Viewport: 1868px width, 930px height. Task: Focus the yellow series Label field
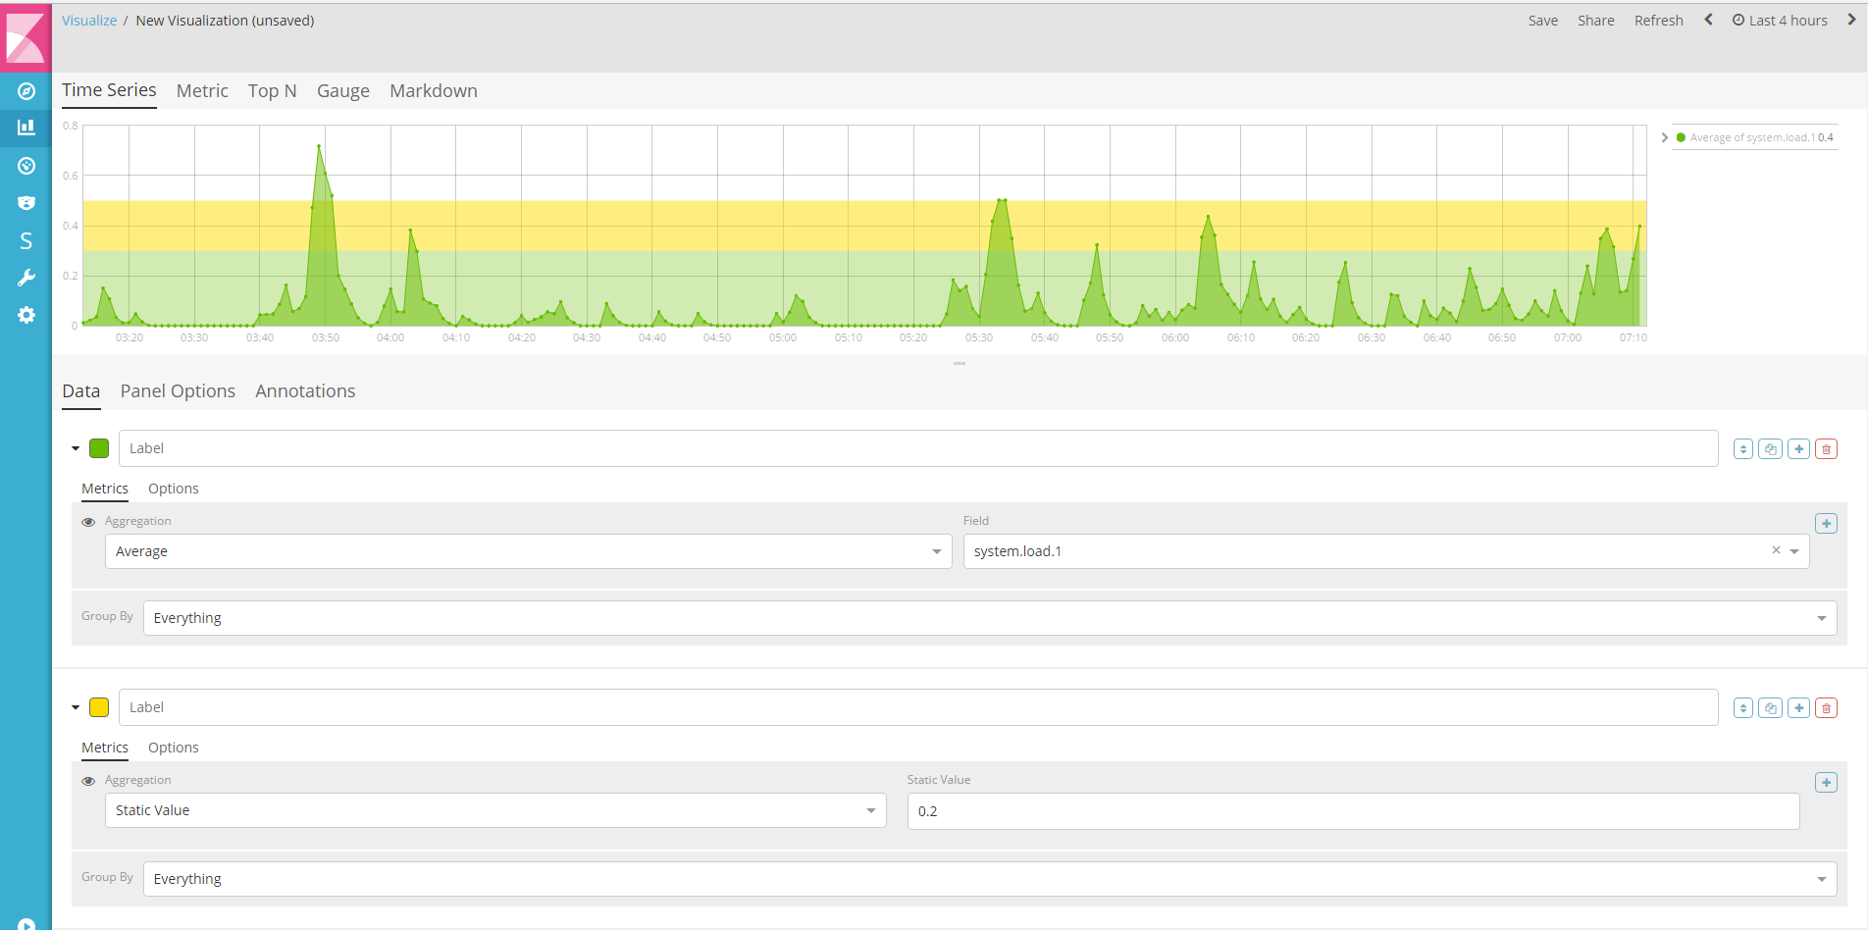[918, 707]
